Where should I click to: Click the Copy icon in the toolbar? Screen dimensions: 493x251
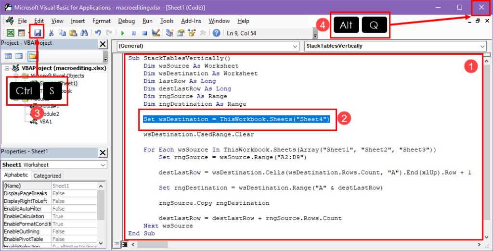click(x=62, y=33)
